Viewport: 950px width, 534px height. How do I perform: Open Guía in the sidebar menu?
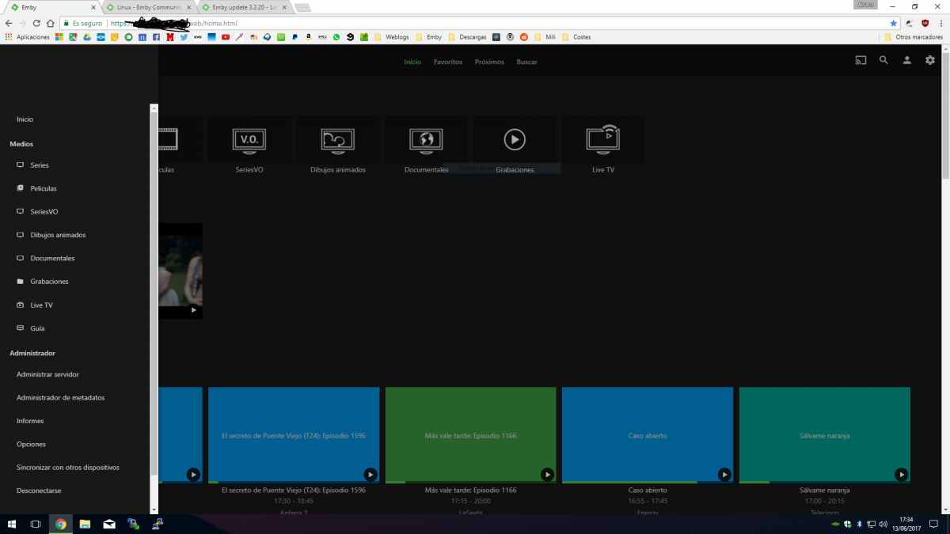[37, 328]
